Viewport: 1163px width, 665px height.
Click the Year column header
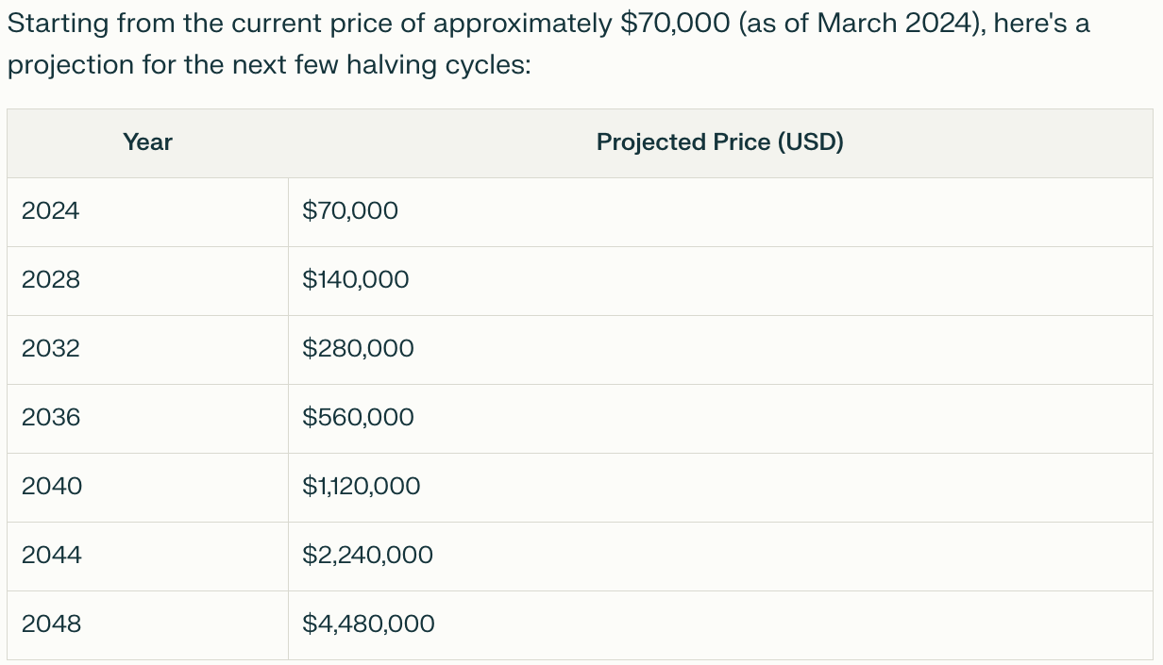coord(147,143)
